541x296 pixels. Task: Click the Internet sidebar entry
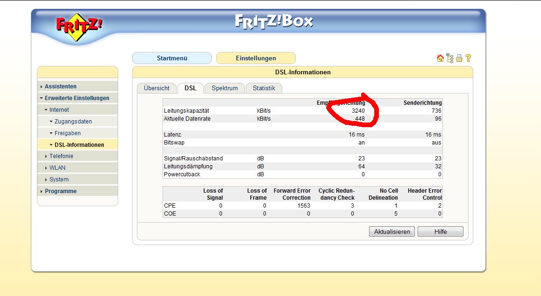click(x=59, y=110)
